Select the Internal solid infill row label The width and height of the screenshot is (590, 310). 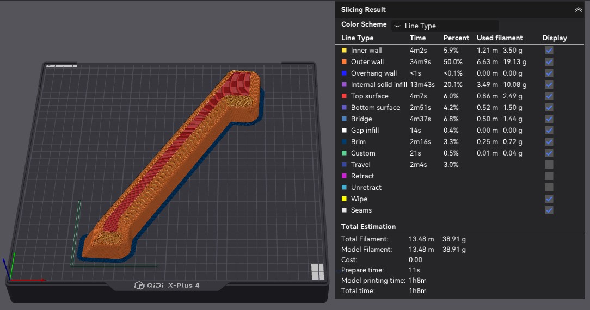[x=378, y=84]
